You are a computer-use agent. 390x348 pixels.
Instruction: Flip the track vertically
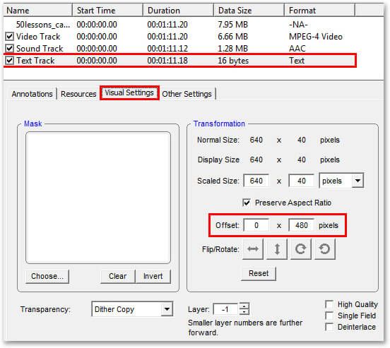276,248
